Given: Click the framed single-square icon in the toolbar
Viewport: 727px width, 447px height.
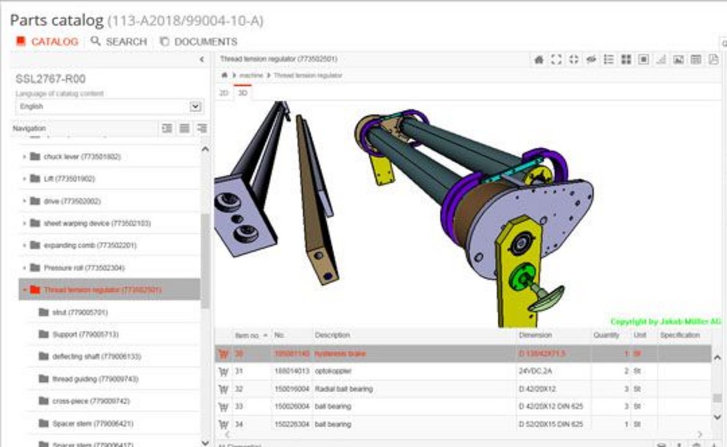Looking at the screenshot, I should tap(643, 60).
